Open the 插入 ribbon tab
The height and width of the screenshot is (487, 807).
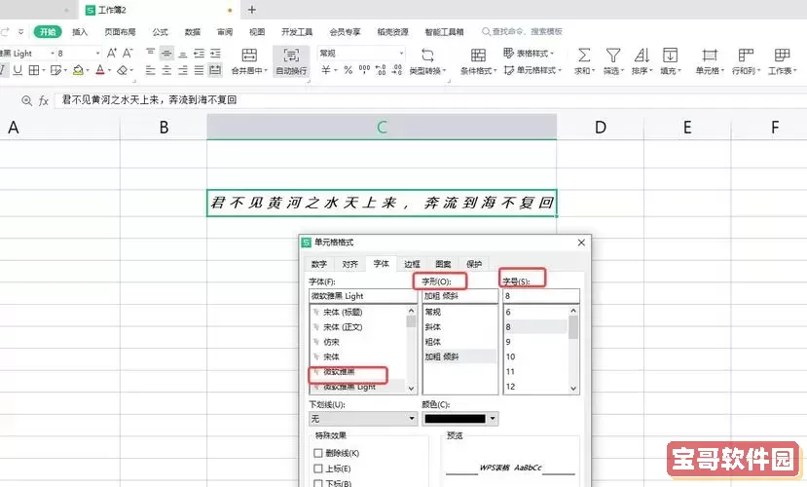click(80, 32)
